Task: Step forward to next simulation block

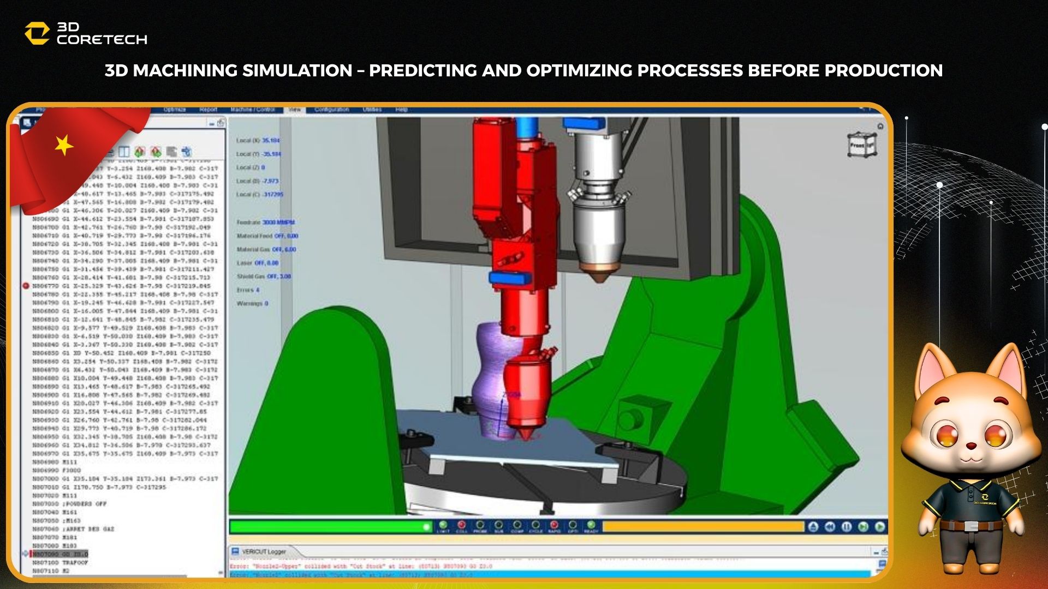Action: pyautogui.click(x=864, y=527)
